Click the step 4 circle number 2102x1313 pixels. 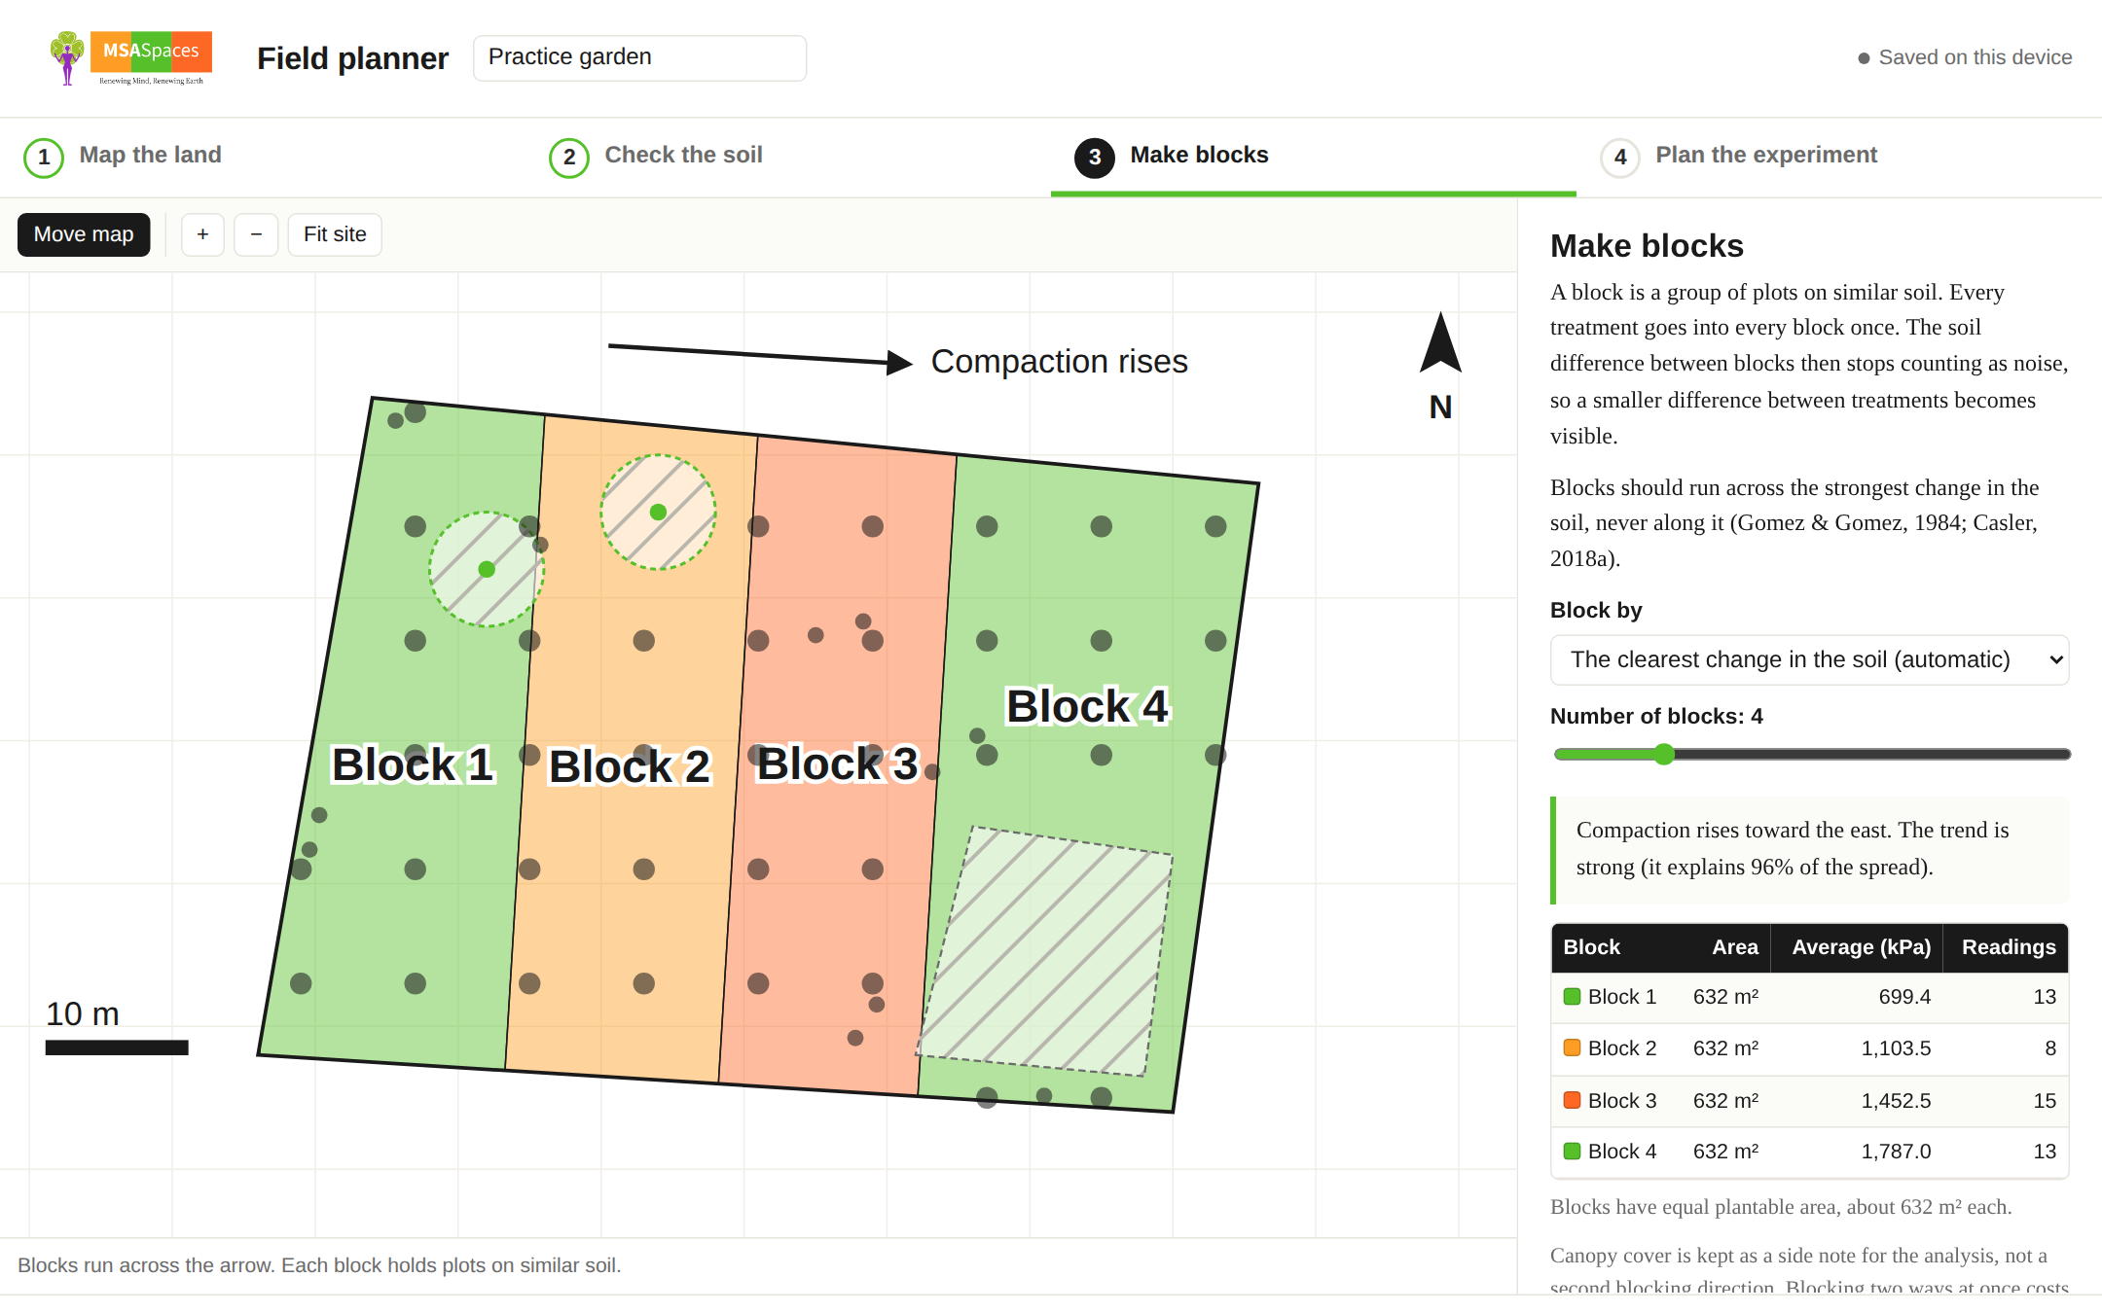[1620, 158]
